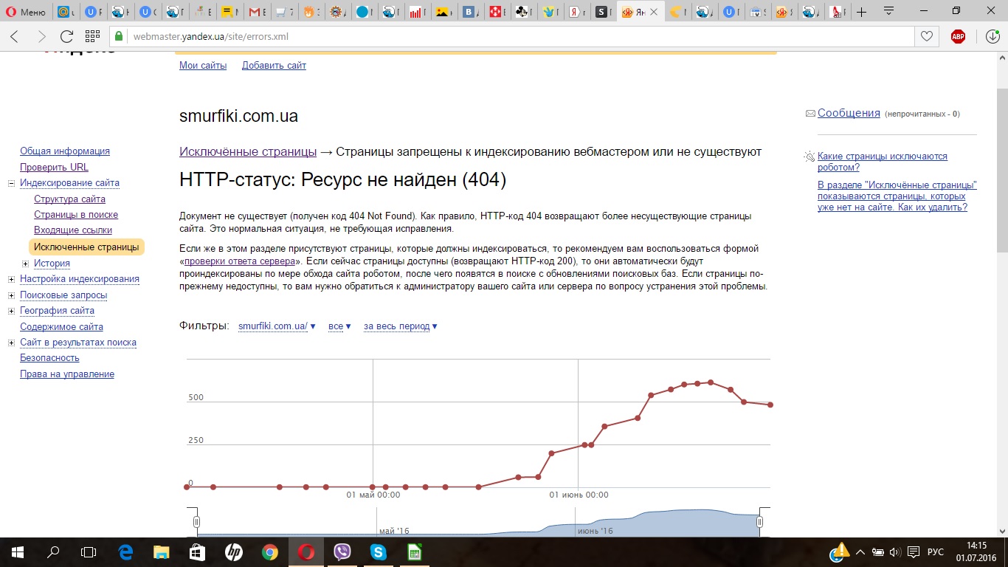
Task: Click the lightbulb hint icon in right panel
Action: click(x=809, y=157)
